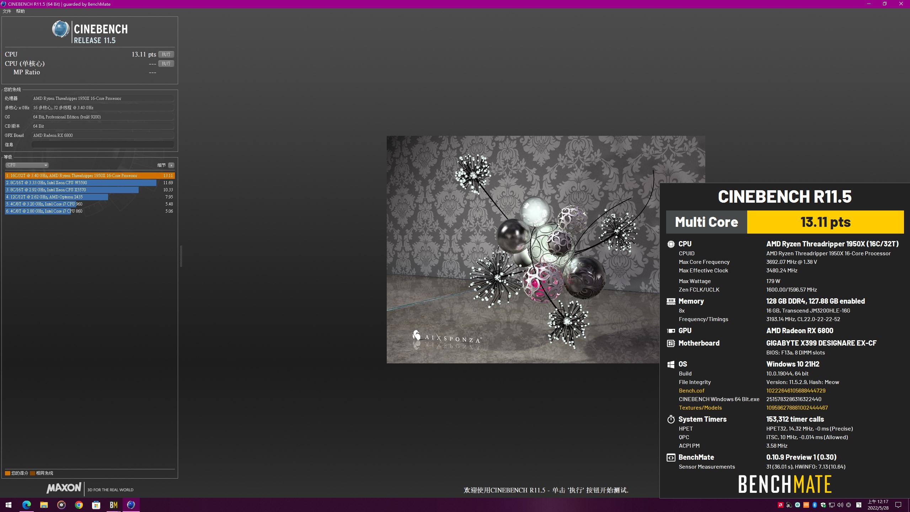Open the orange keyboard tray icon
The image size is (910, 512).
tap(806, 505)
